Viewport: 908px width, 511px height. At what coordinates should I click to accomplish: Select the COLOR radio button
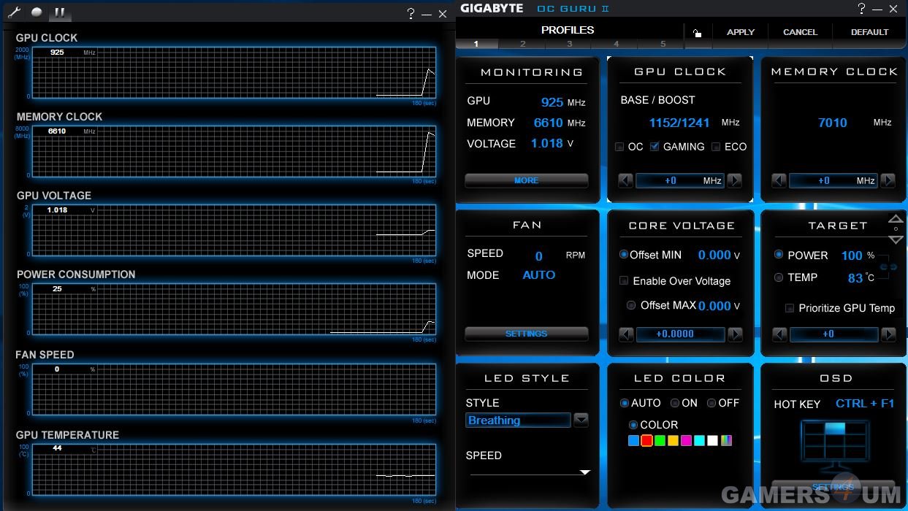click(x=633, y=425)
